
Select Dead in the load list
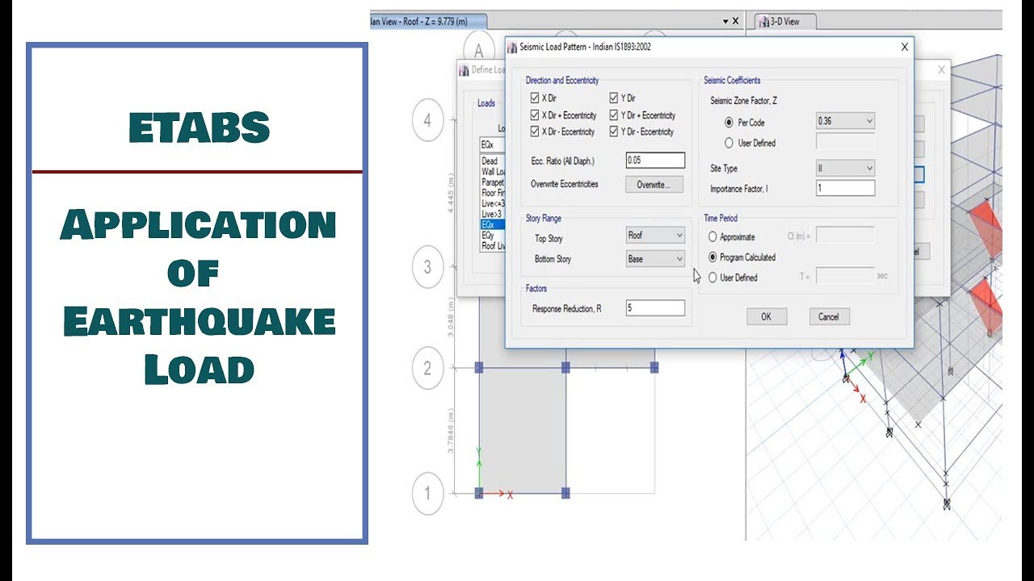[490, 161]
